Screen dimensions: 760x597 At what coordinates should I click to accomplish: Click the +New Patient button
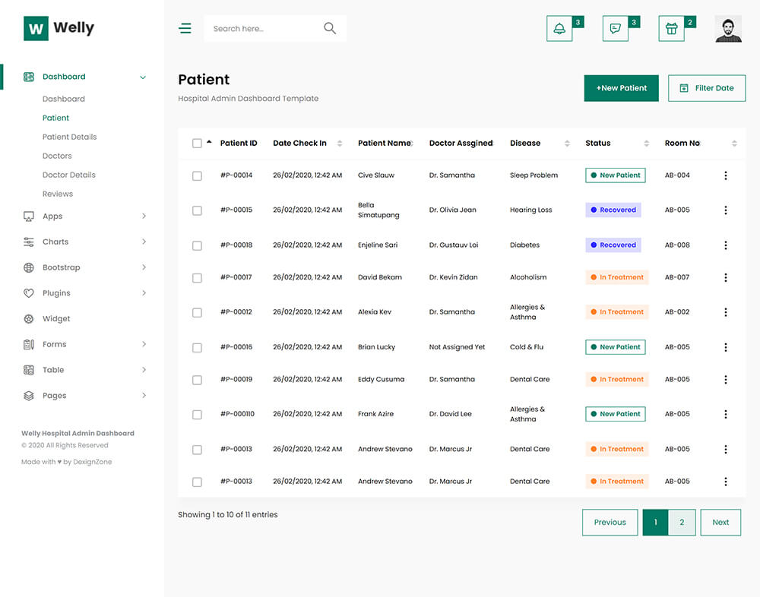coord(621,88)
